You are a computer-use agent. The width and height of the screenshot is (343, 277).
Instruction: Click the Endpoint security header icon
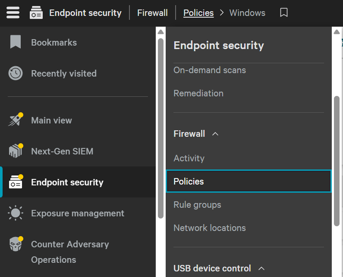tap(36, 12)
